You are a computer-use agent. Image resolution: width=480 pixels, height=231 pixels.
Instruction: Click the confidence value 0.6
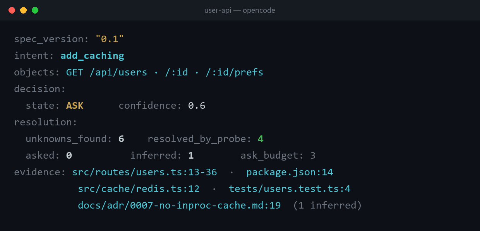pyautogui.click(x=197, y=106)
